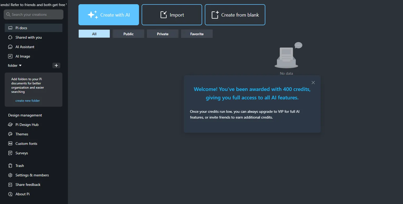Close the welcome credits popup
Viewport: 403px width, 204px height.
313,83
